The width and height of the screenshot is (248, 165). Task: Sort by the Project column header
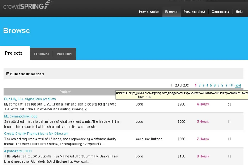coord(65,92)
